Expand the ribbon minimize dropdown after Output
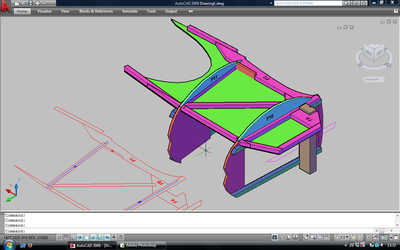Screen dimensions: 400x250 [x=191, y=11]
